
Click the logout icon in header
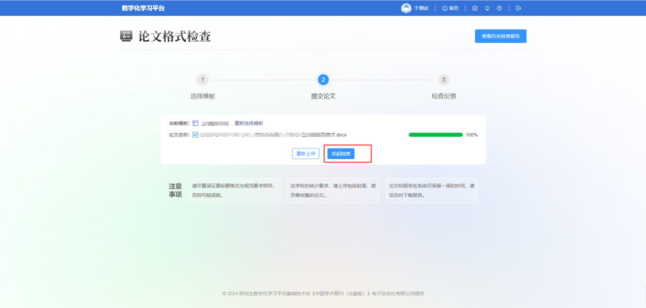coord(519,8)
